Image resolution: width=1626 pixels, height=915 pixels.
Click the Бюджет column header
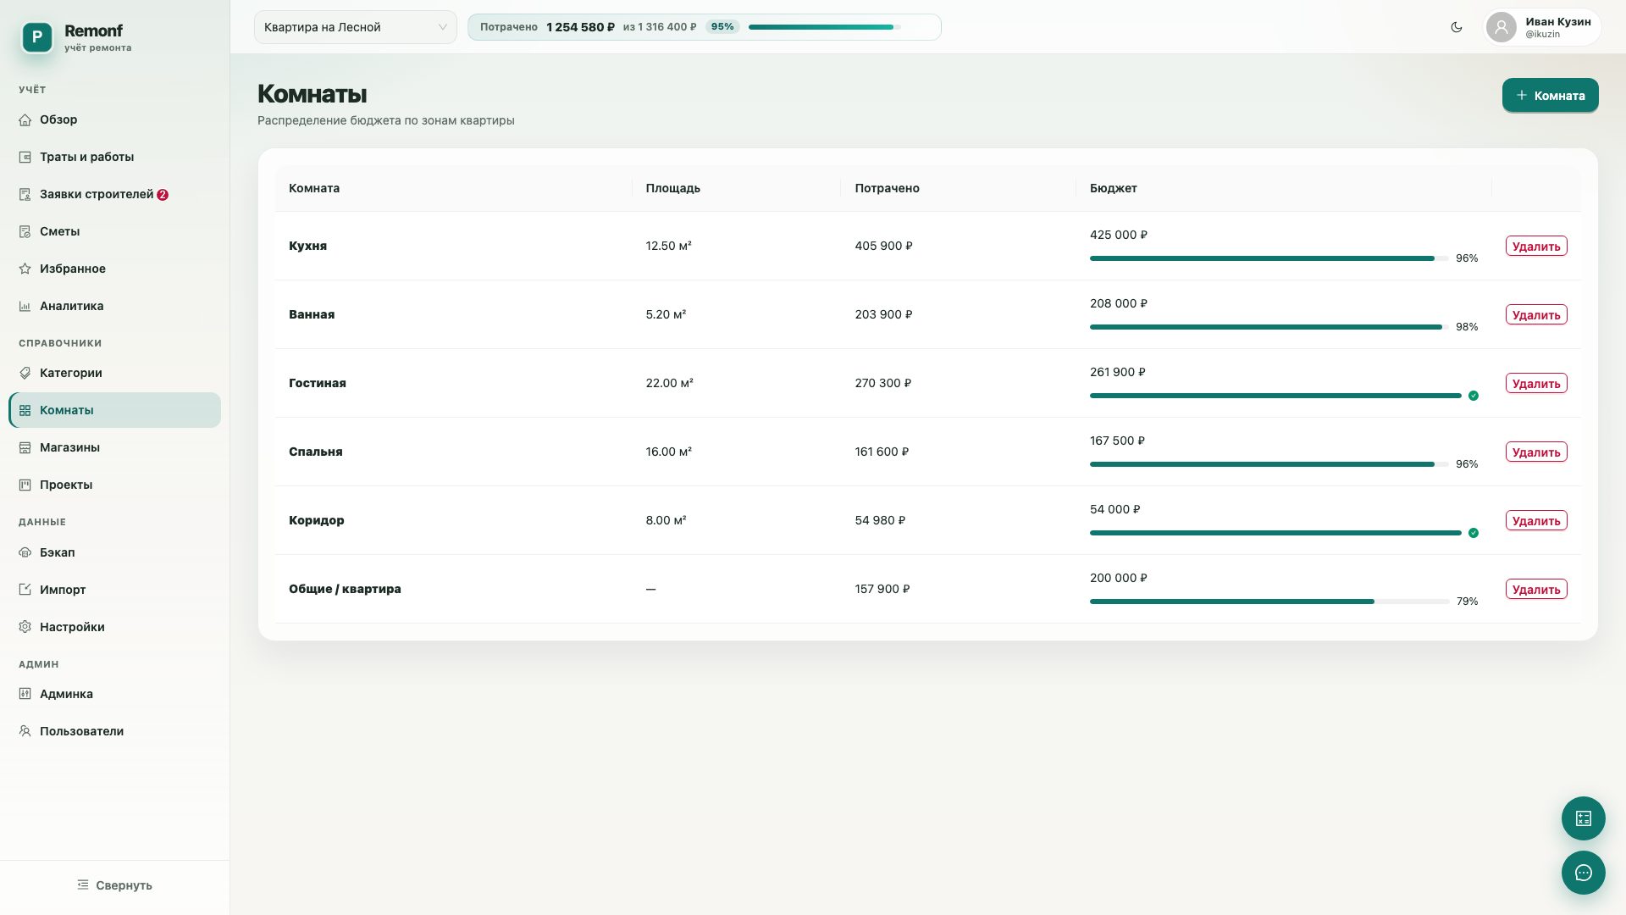tap(1114, 188)
